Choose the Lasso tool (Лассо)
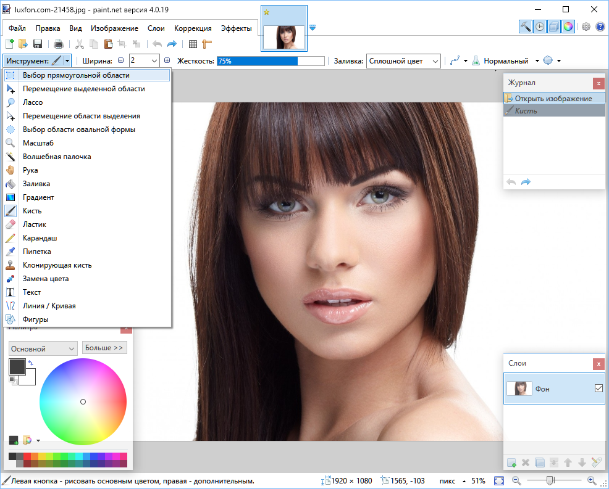Image resolution: width=609 pixels, height=489 pixels. pyautogui.click(x=33, y=102)
